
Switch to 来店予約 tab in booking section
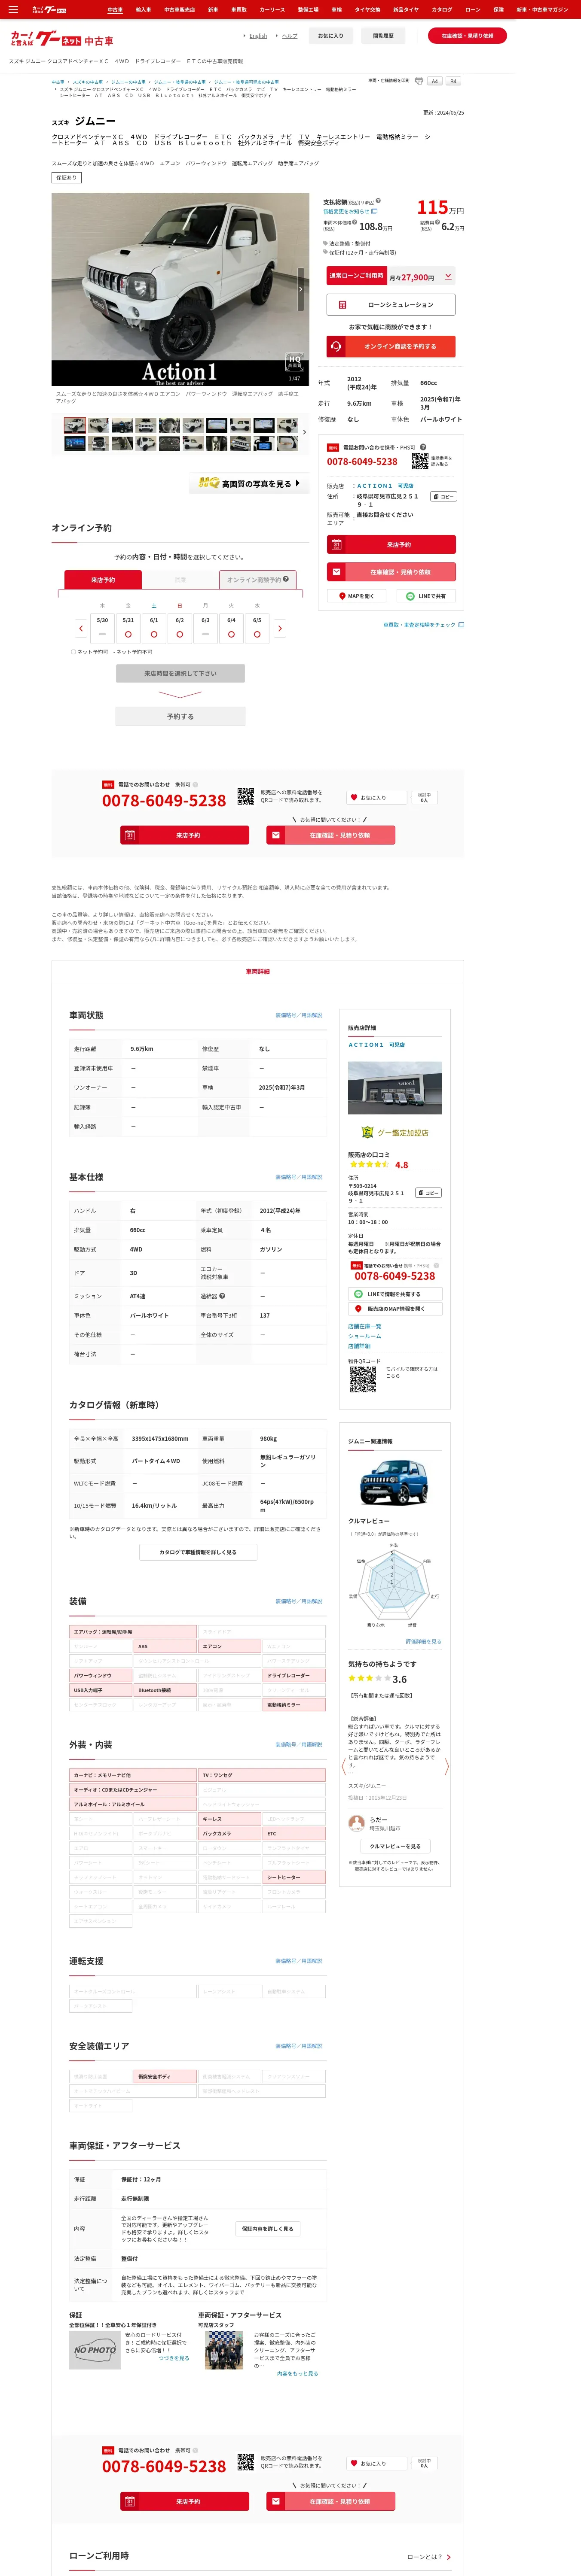point(103,579)
